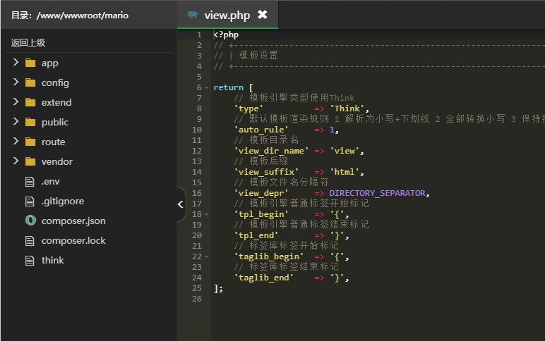This screenshot has width=545, height=341.
Task: Collapse the file sidebar with the arrow handle
Action: tap(181, 204)
